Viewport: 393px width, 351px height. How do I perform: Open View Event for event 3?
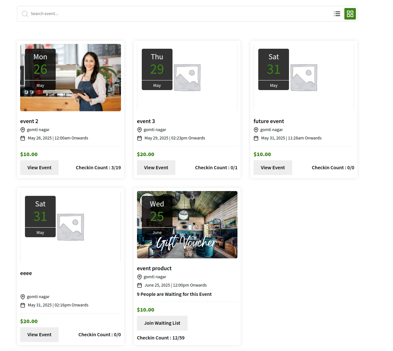(x=156, y=168)
